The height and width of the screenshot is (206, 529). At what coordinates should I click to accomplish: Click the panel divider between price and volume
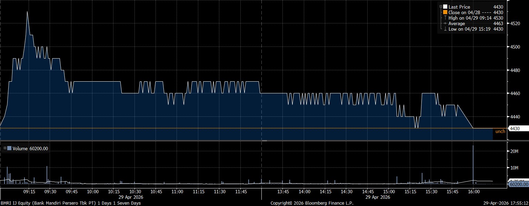coord(264,141)
